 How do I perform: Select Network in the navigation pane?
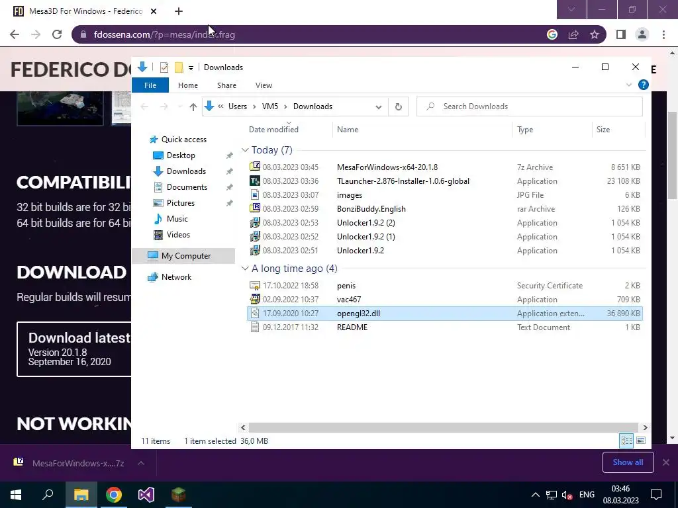click(176, 277)
